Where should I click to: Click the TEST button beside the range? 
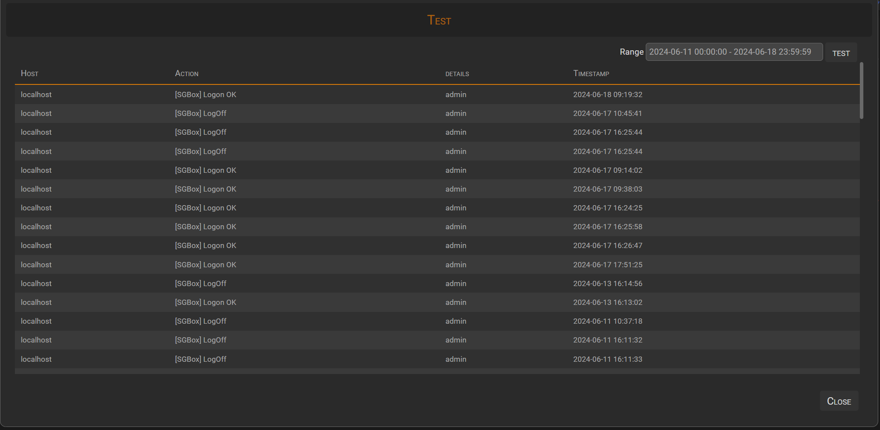841,53
